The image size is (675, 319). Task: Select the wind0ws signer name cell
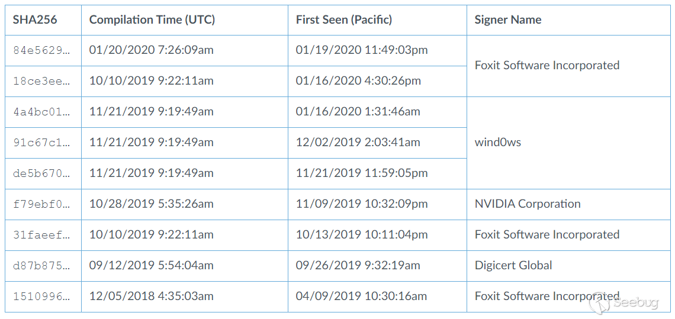pos(498,143)
